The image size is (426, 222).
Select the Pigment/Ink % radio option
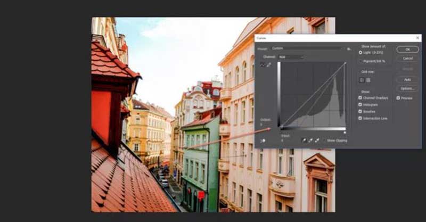361,61
